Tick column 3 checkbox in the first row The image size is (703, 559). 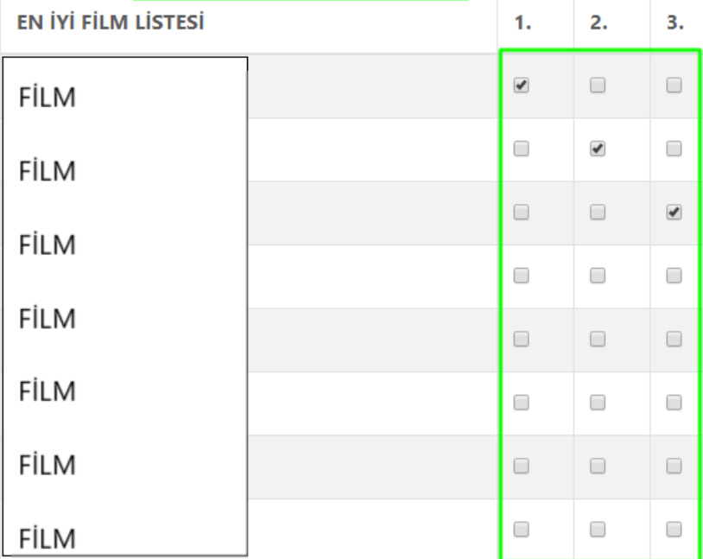click(674, 86)
